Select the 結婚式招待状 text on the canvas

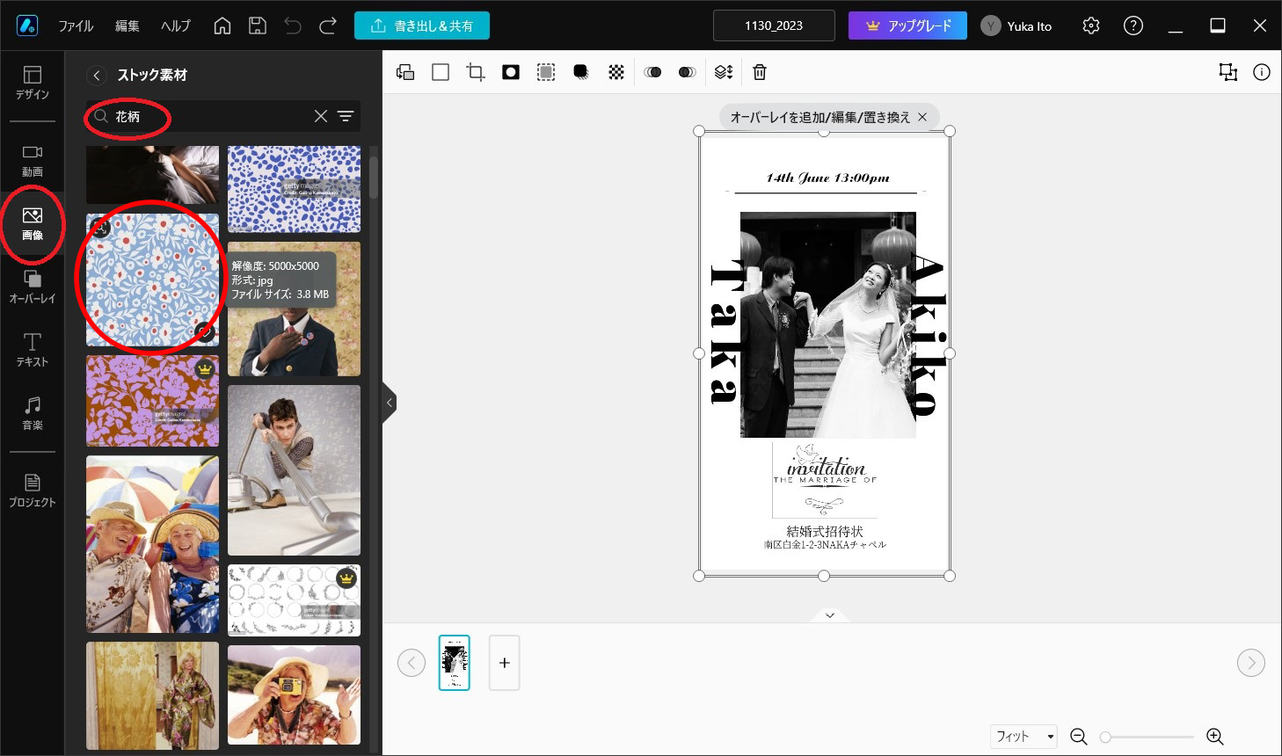[x=825, y=531]
